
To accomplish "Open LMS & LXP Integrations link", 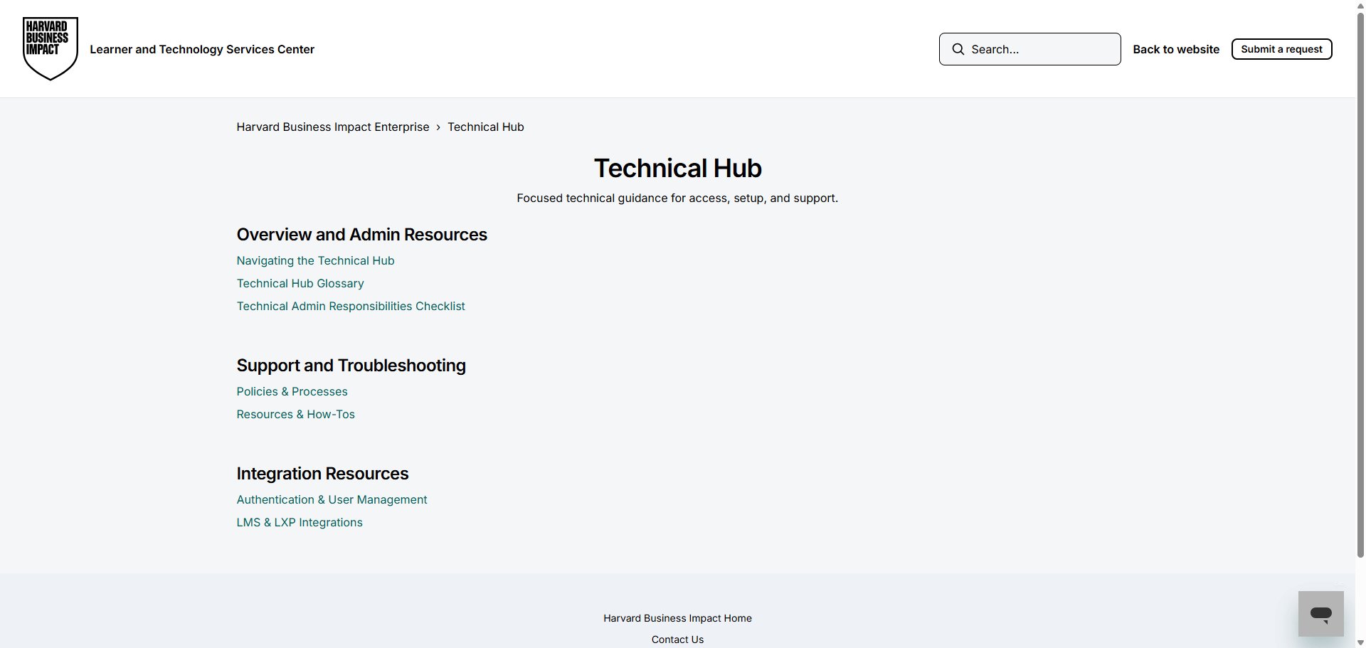I will pyautogui.click(x=299, y=522).
